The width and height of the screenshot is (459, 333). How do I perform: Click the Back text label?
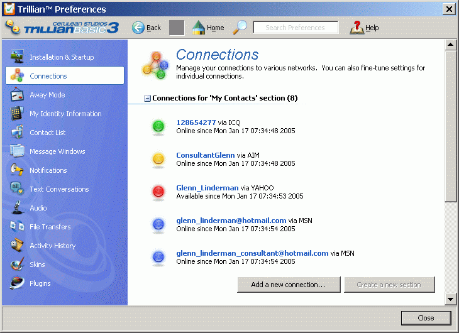point(153,28)
